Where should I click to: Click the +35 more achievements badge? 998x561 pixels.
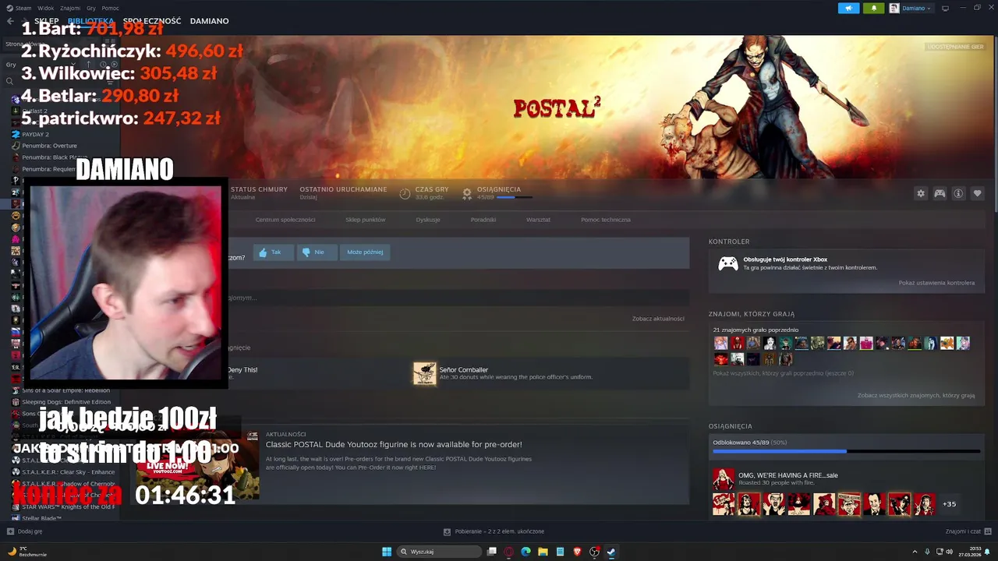click(950, 504)
